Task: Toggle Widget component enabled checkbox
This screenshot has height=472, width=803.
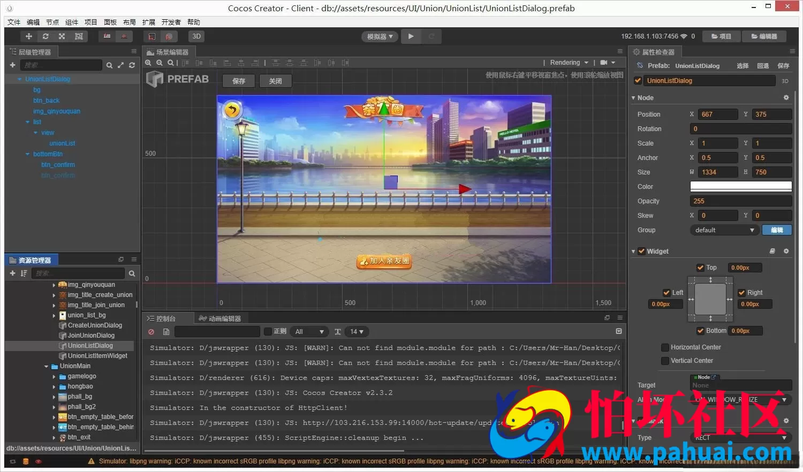Action: coord(641,252)
